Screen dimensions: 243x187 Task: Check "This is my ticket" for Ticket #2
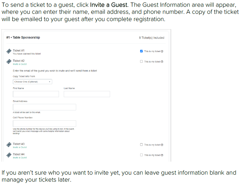[142, 62]
